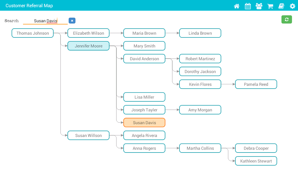This screenshot has width=298, height=186.
Task: Select the Kathleen Stewart node
Action: (x=256, y=161)
